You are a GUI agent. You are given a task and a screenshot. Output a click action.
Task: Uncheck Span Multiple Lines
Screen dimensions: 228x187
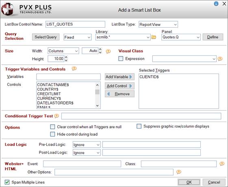point(7,182)
